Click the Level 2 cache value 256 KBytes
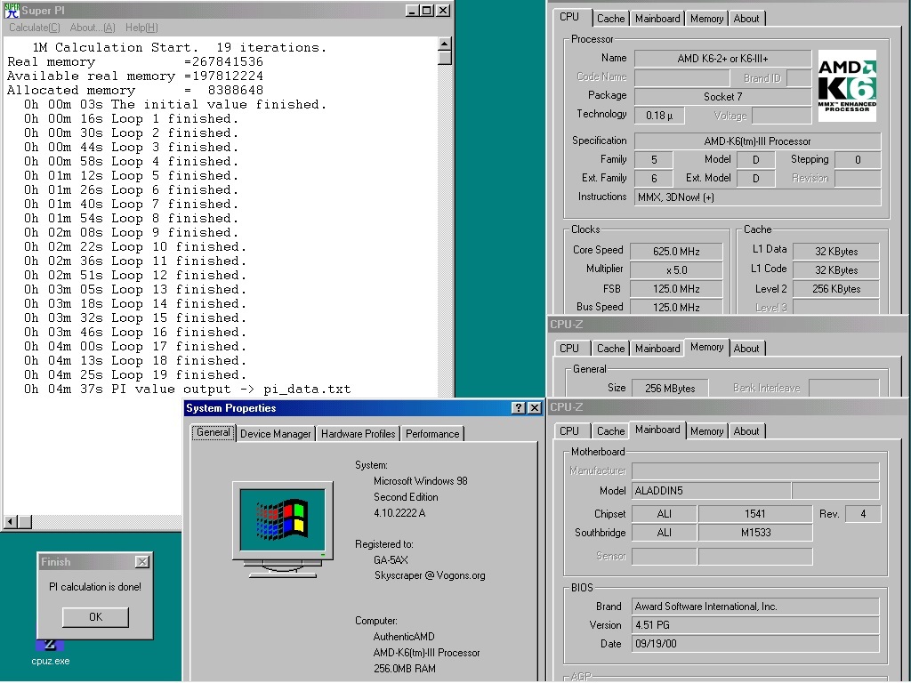The height and width of the screenshot is (683, 911). click(x=836, y=289)
